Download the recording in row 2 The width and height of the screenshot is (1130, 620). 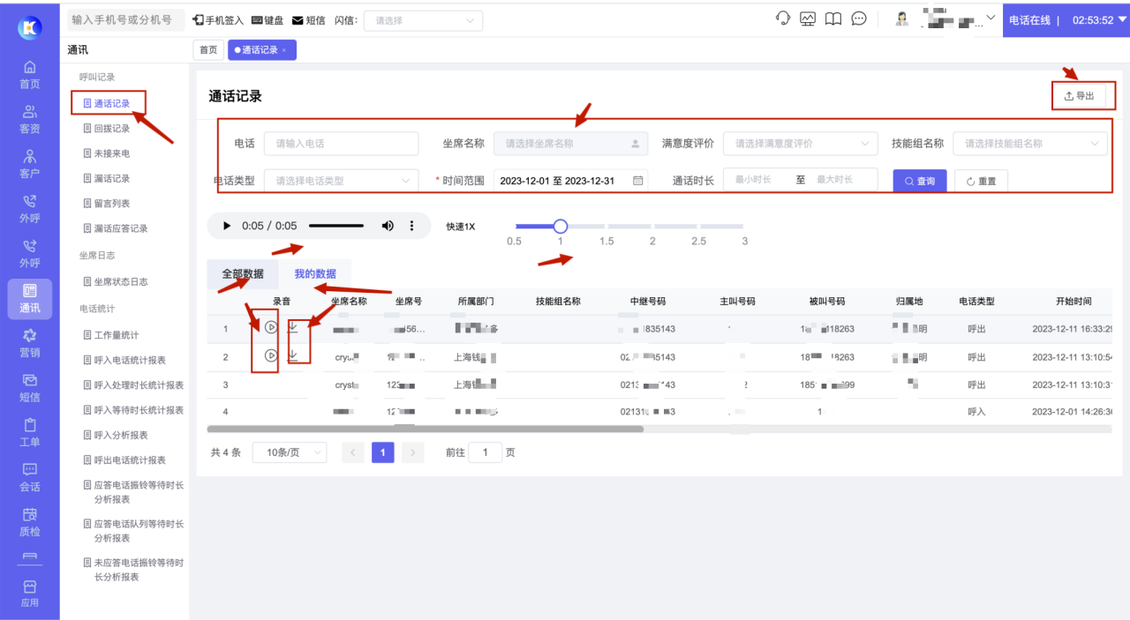coord(293,355)
